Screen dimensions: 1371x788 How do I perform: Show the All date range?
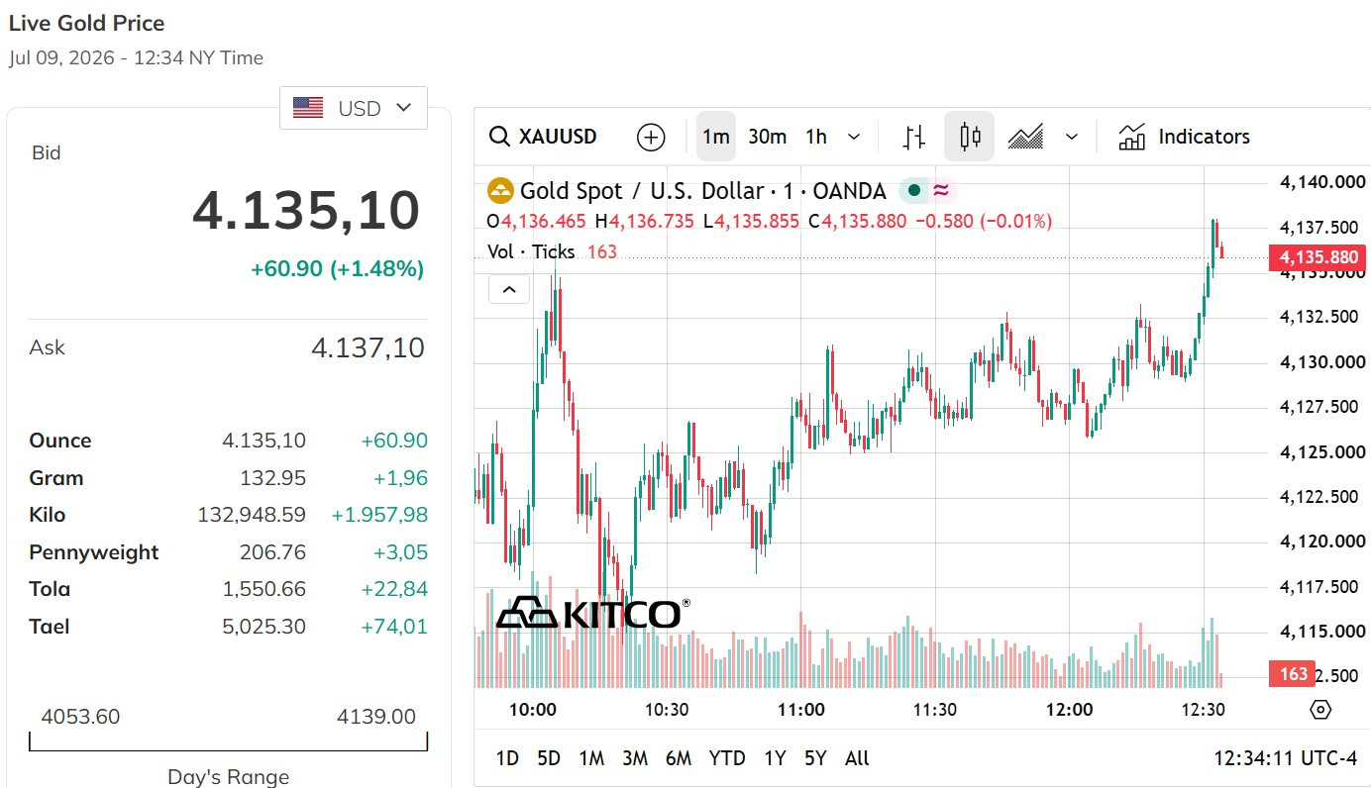(x=857, y=758)
